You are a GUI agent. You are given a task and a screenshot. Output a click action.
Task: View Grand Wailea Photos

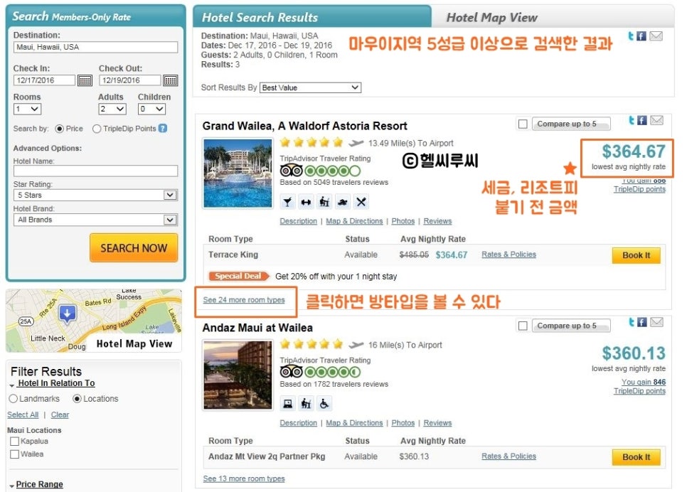403,221
